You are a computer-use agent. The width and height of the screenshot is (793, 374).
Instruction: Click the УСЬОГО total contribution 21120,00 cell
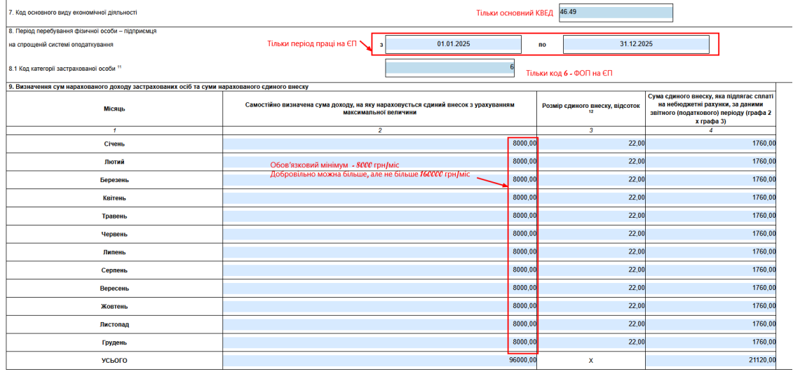point(710,361)
